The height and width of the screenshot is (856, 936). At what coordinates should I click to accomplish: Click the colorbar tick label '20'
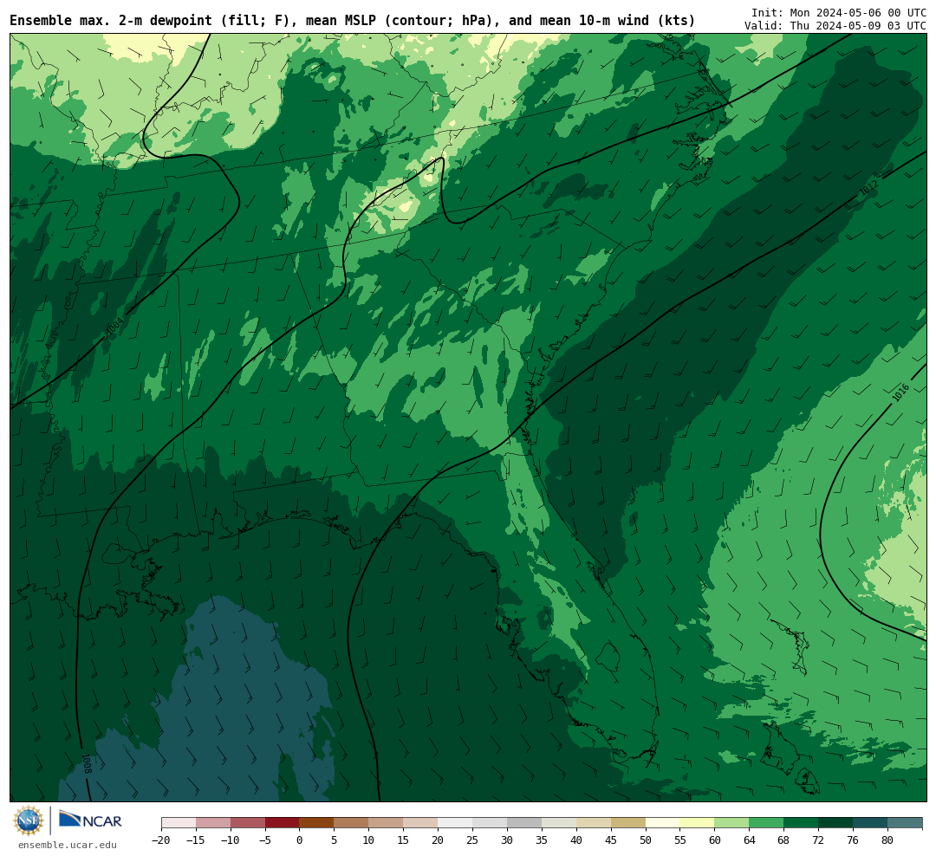[x=439, y=840]
